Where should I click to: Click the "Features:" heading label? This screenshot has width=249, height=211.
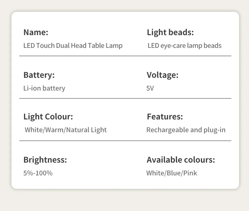click(x=165, y=117)
